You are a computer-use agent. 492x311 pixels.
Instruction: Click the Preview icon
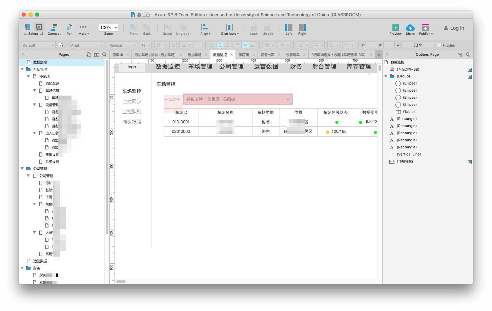pyautogui.click(x=395, y=29)
